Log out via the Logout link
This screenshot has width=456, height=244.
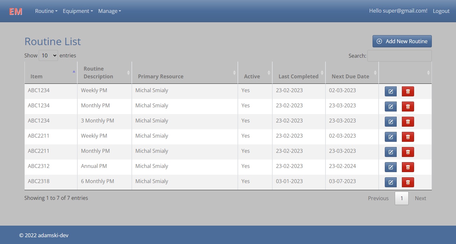pos(441,11)
